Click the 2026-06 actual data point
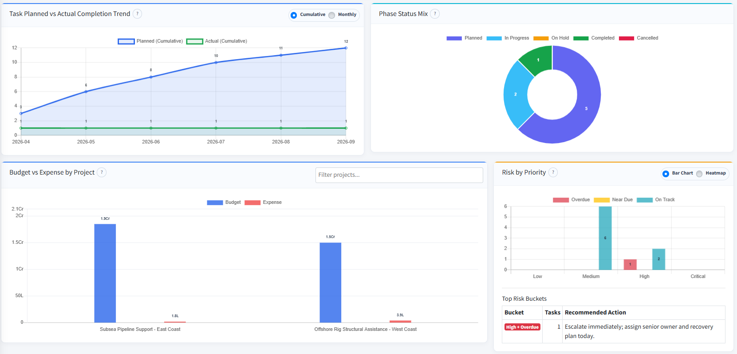 coord(151,128)
